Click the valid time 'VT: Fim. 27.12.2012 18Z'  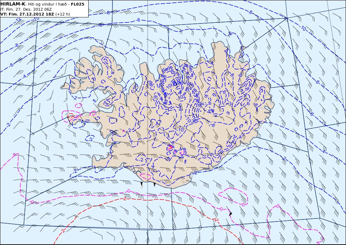click(x=27, y=14)
